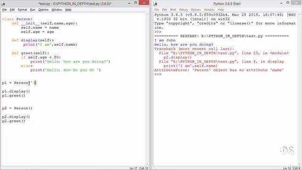The height and width of the screenshot is (170, 302).
Task: Click the 'if self.age < 80:' line
Action: click(41, 57)
